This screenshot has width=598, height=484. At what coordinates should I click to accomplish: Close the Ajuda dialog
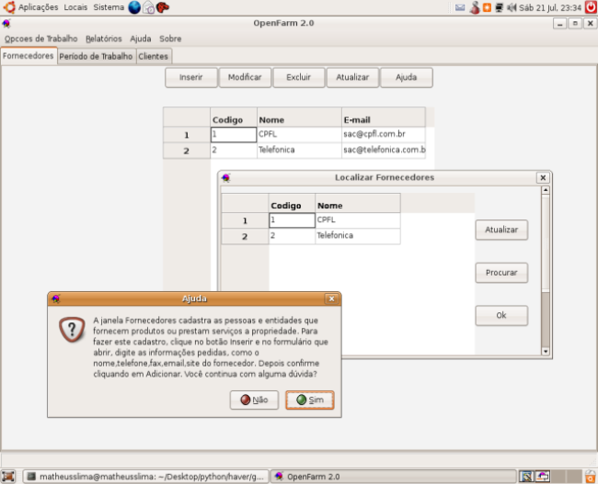[x=331, y=298]
